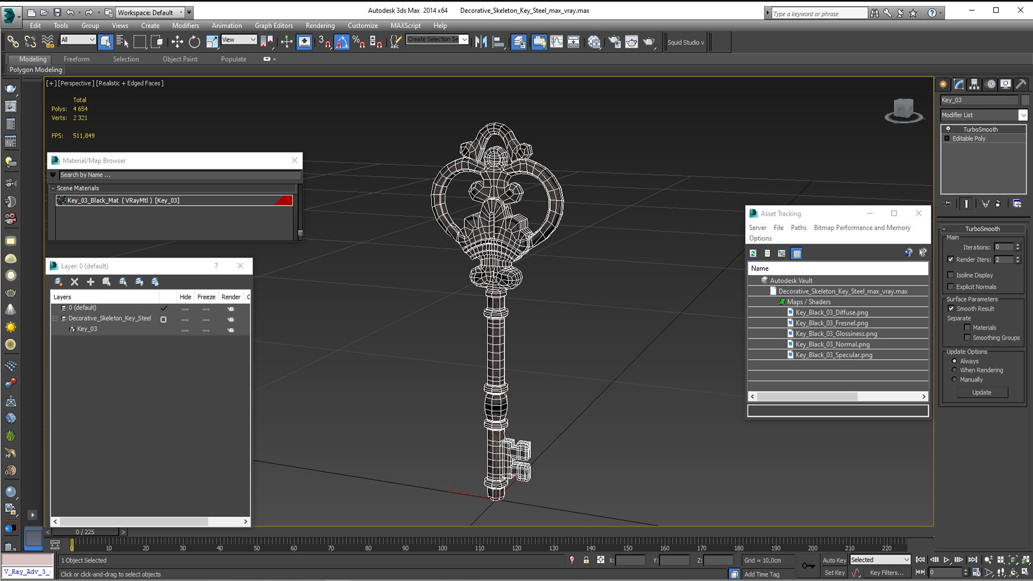Screen dimensions: 1033x581
Task: Select the When Rendering update option
Action: 954,370
